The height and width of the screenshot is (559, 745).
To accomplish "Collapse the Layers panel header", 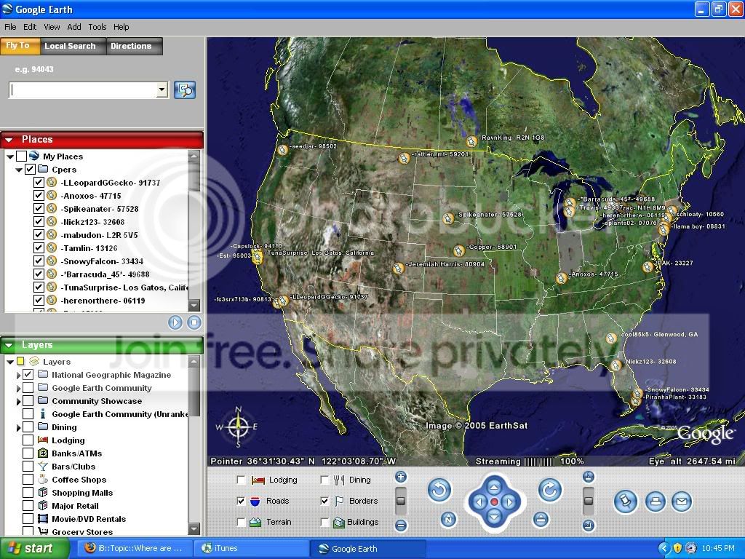I will click(x=9, y=345).
